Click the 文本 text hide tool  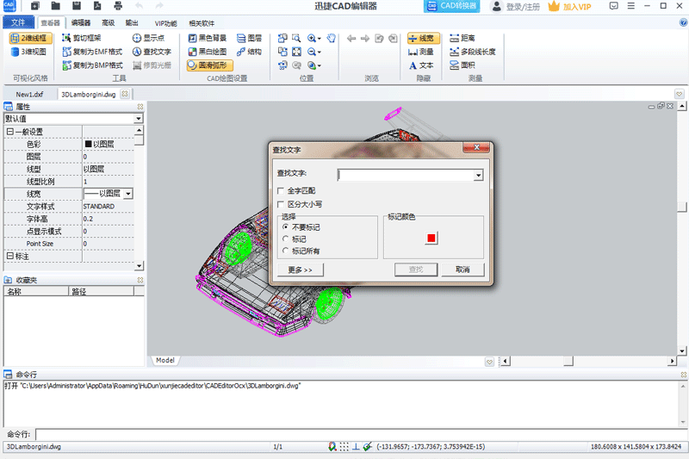click(421, 65)
